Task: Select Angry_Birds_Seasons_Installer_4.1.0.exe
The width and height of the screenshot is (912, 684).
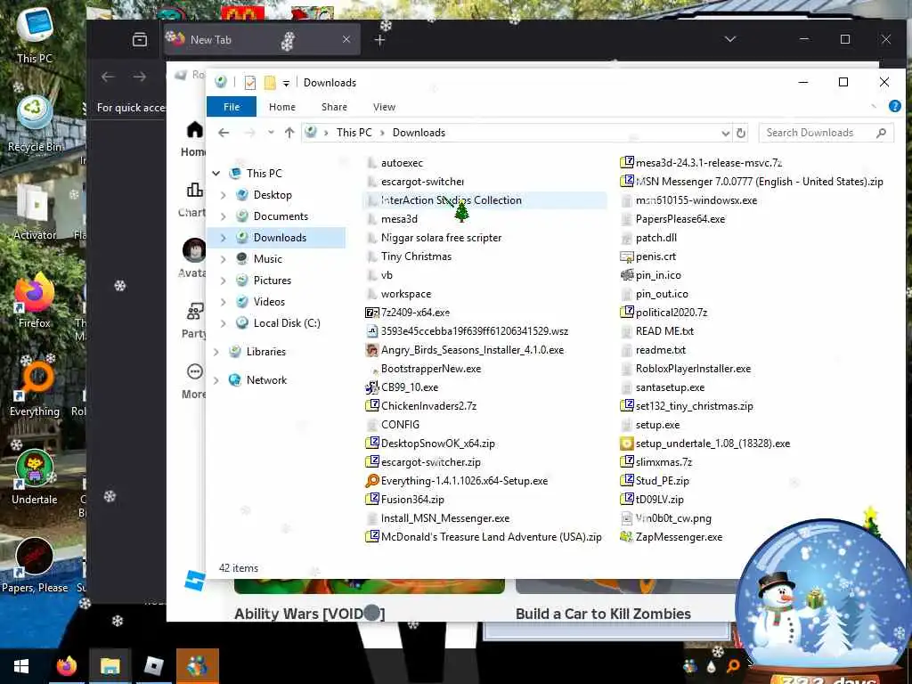Action: (x=472, y=350)
